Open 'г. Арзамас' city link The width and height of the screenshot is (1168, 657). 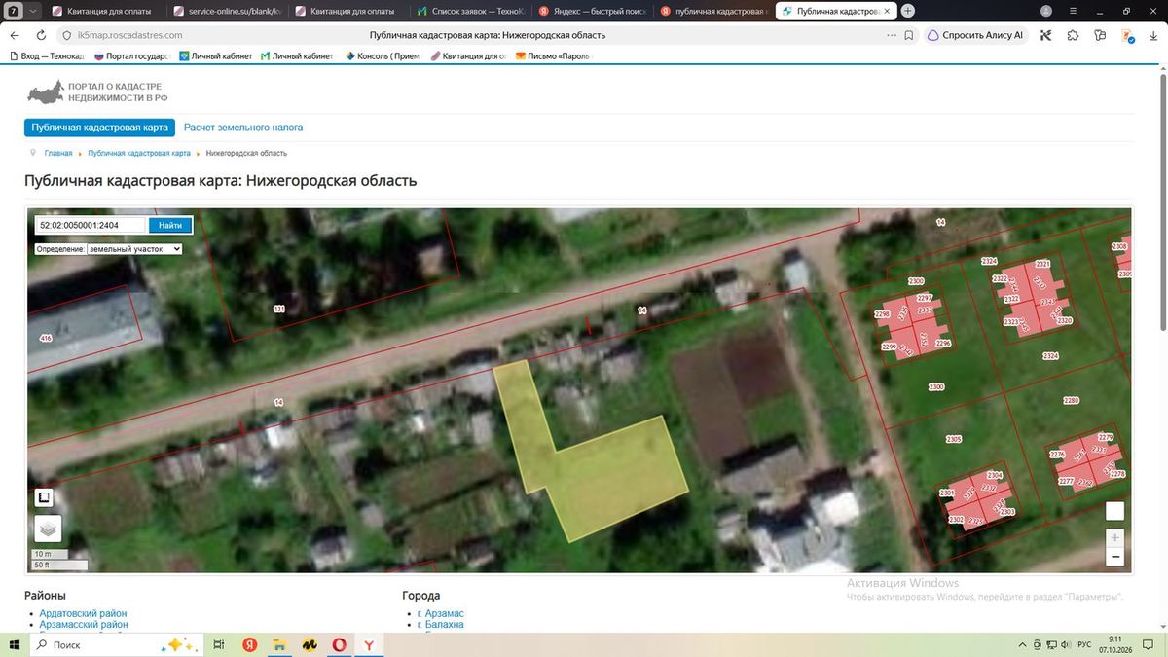pyautogui.click(x=441, y=614)
